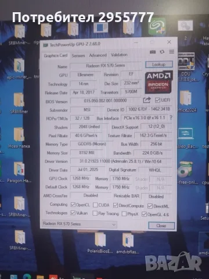Click the Revision value EF

[x=131, y=74]
